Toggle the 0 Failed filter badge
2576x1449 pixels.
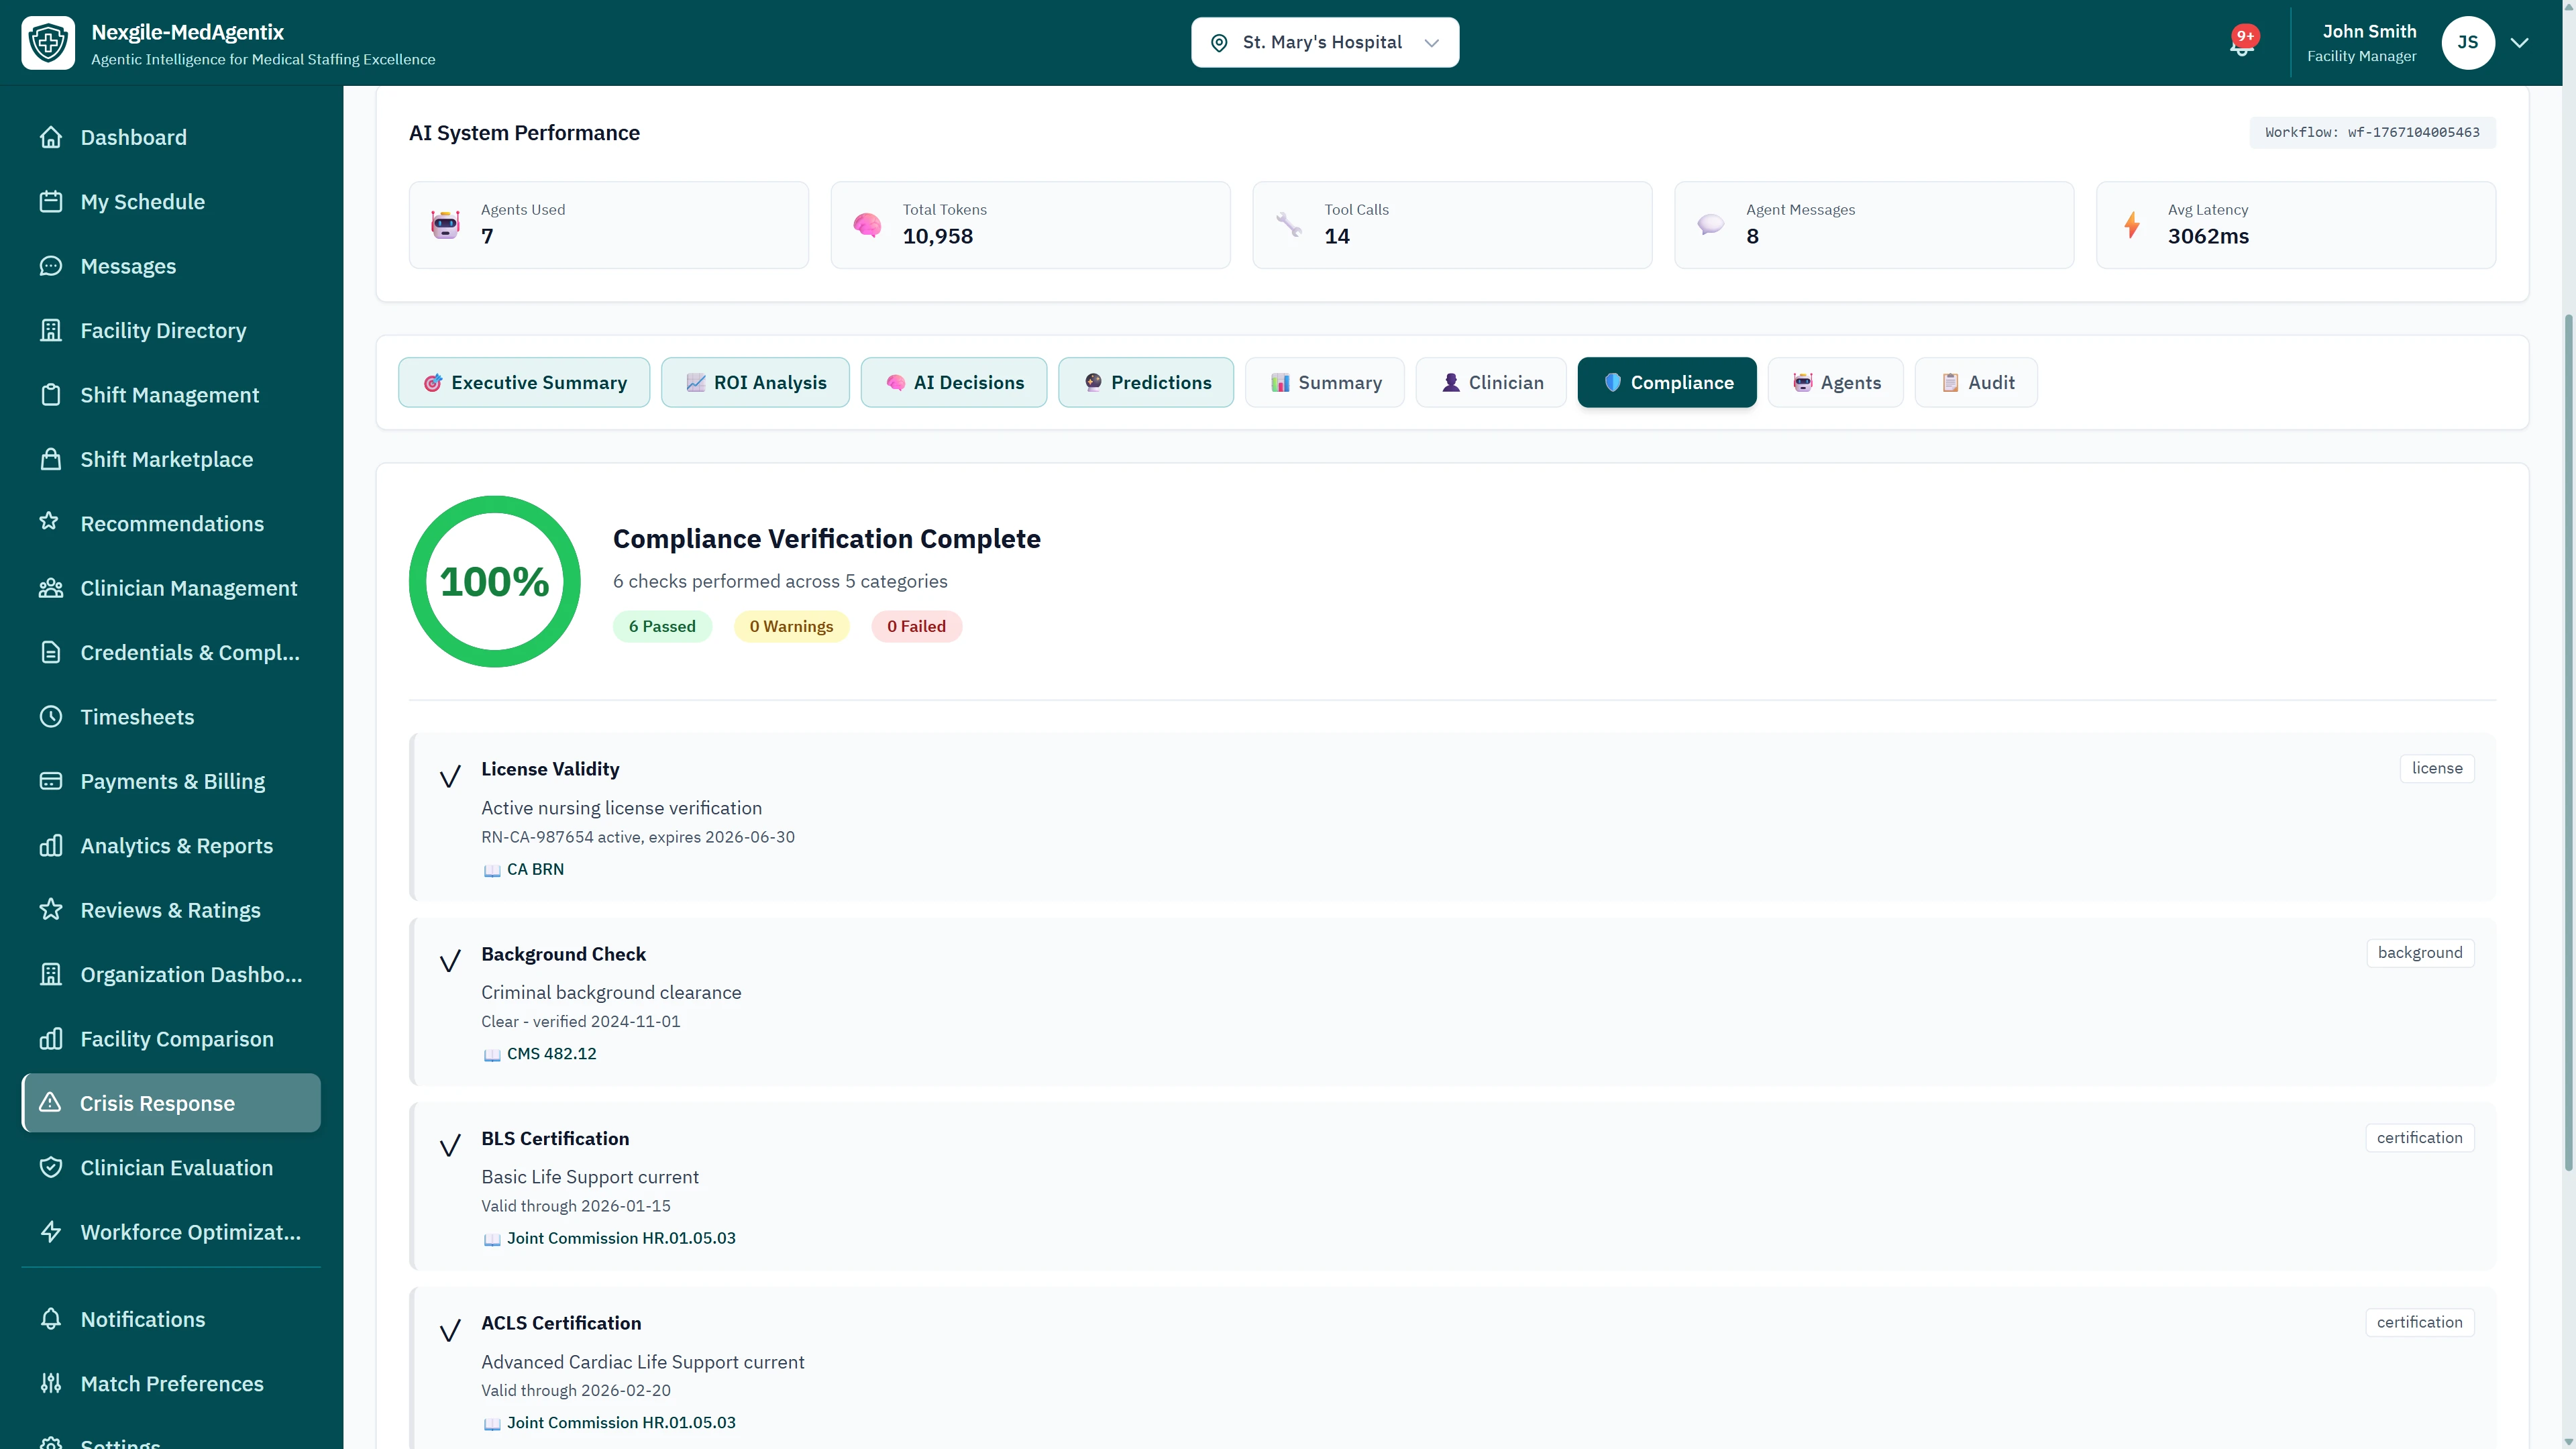[x=916, y=626]
